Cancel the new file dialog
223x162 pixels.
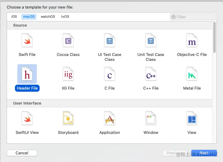(x=22, y=153)
